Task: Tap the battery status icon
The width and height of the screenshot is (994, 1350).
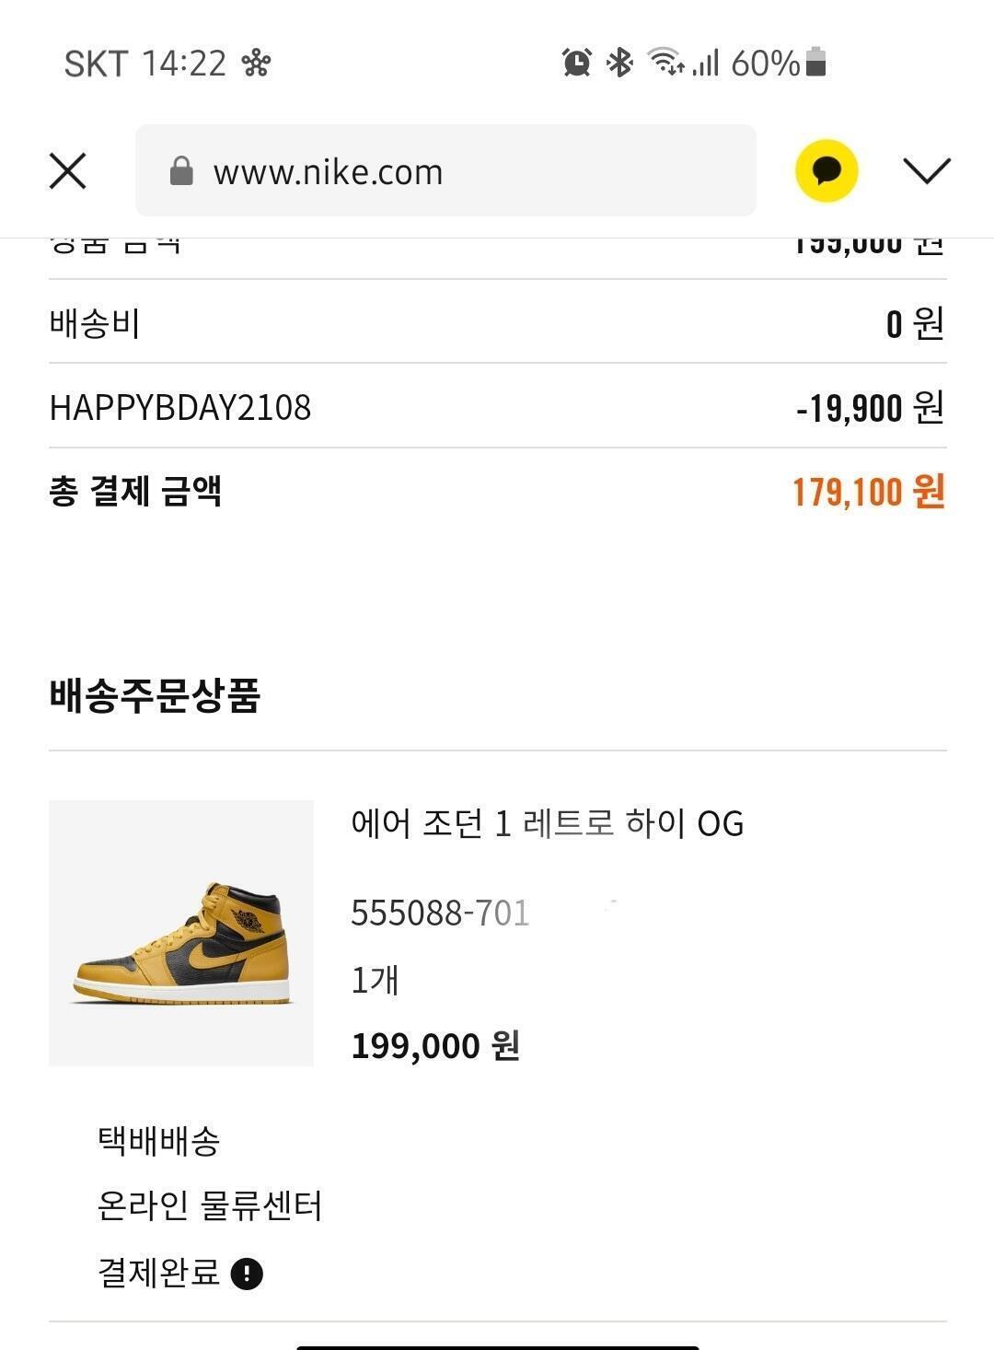Action: [x=816, y=63]
